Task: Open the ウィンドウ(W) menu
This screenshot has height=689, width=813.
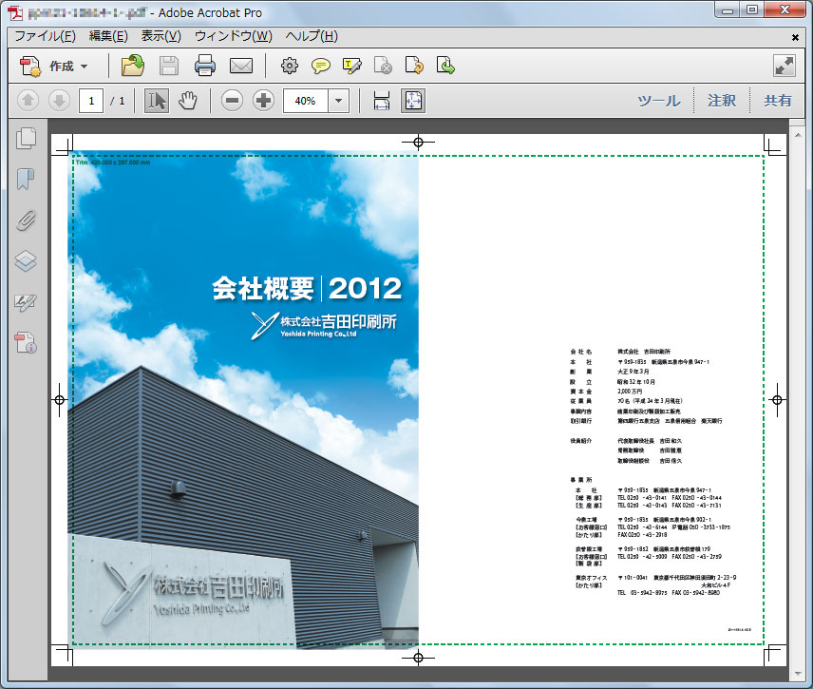Action: [x=234, y=36]
